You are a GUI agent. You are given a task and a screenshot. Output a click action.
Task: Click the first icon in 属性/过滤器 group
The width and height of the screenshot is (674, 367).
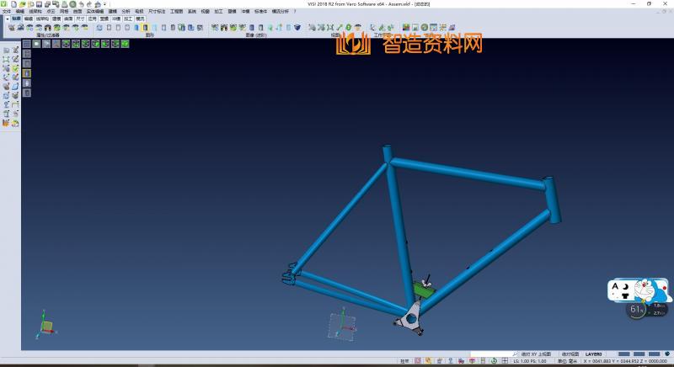(x=12, y=28)
